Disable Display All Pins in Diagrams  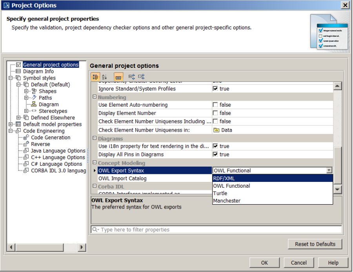pos(215,155)
